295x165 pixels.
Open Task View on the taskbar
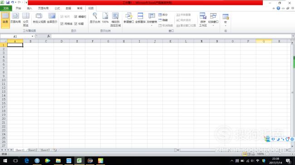click(x=15, y=160)
